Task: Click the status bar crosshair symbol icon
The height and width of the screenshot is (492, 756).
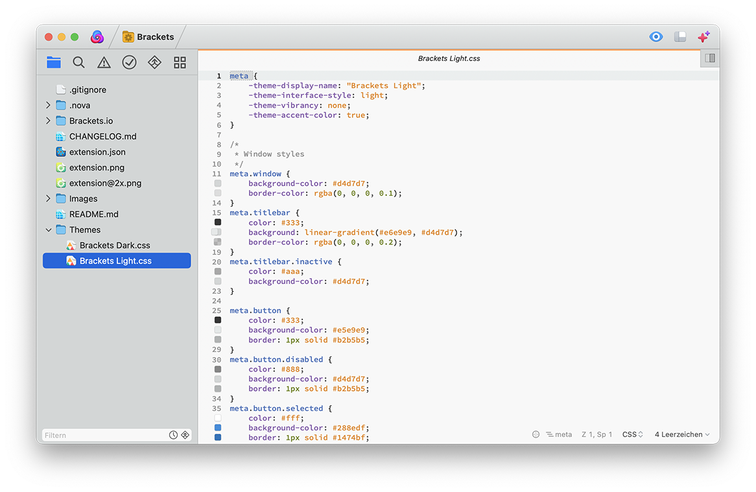Action: 536,434
